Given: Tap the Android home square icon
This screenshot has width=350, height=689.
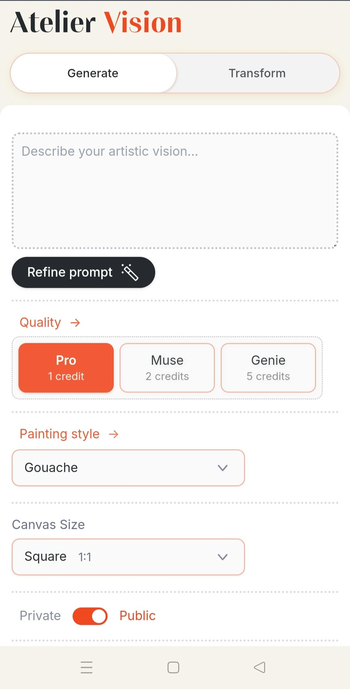Looking at the screenshot, I should (173, 668).
